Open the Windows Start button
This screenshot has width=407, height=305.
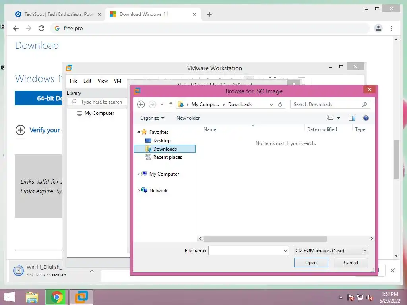(10, 297)
